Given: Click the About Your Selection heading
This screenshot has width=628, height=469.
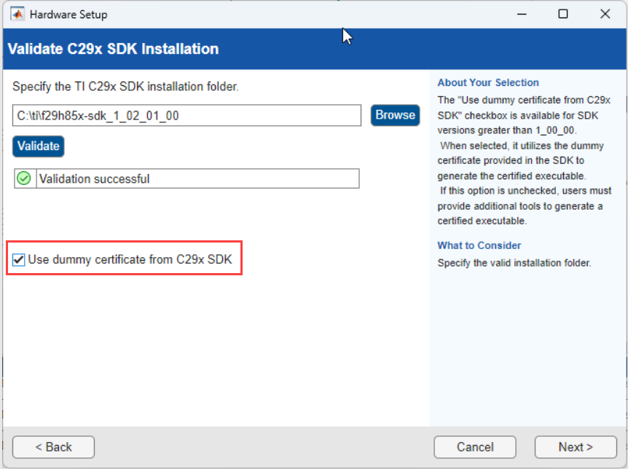Looking at the screenshot, I should point(487,82).
